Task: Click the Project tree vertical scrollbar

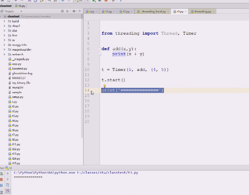Action: tap(82, 76)
